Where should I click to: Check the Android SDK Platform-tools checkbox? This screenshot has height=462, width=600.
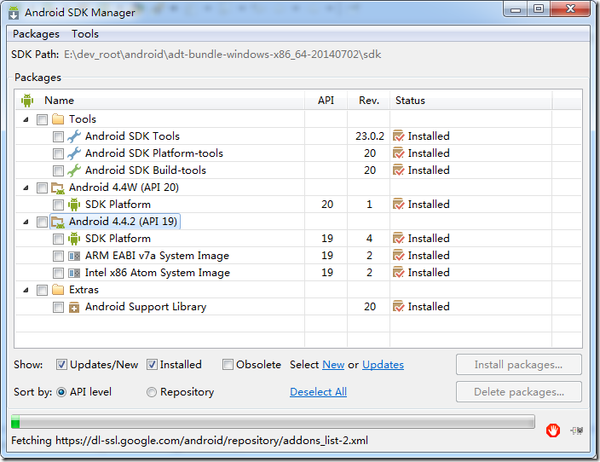tap(58, 153)
